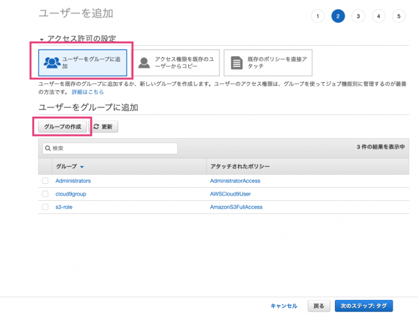Sort by グループ column arrow
This screenshot has width=418, height=313.
coord(82,167)
